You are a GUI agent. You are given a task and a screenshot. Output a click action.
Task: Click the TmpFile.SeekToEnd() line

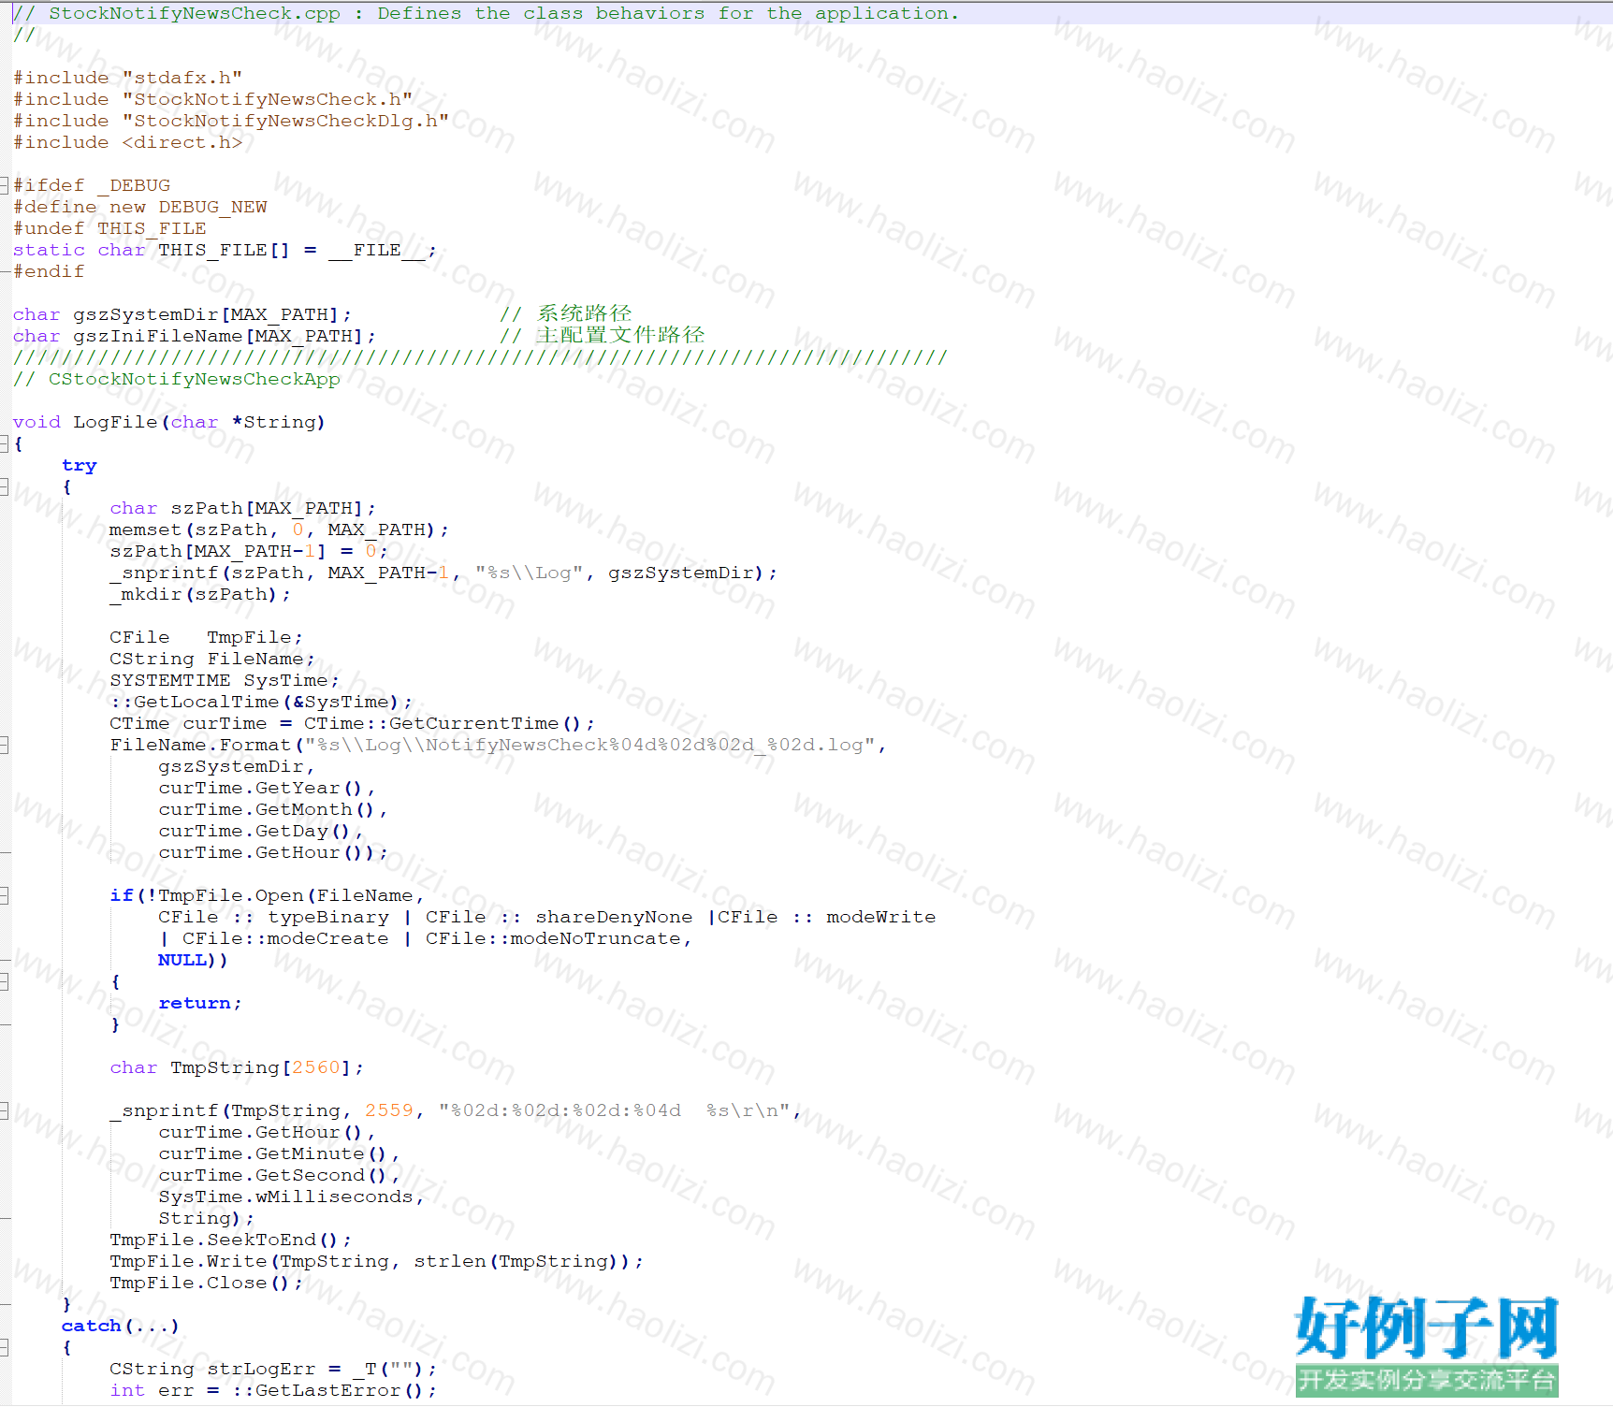[231, 1240]
